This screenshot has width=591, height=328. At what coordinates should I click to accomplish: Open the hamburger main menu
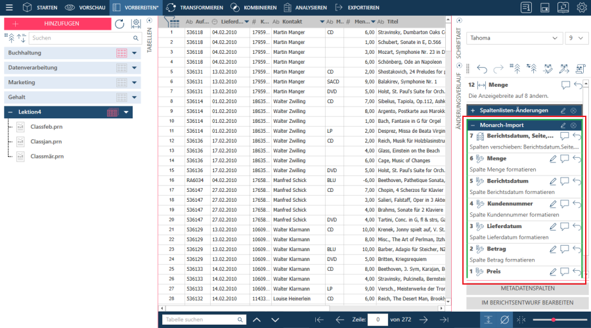(9, 7)
